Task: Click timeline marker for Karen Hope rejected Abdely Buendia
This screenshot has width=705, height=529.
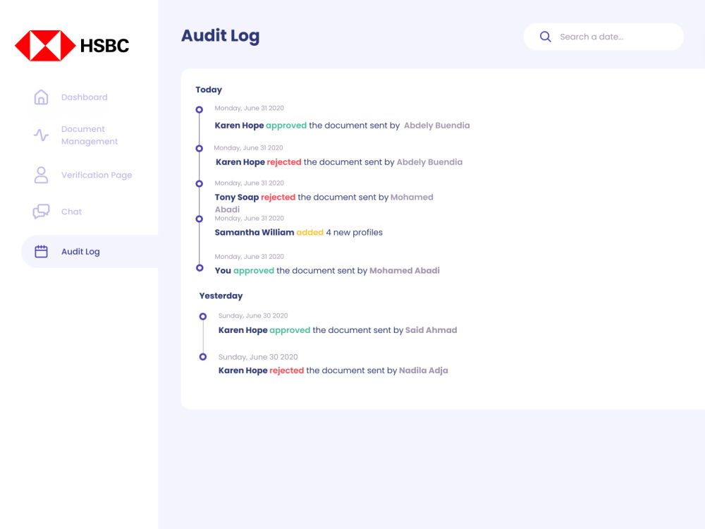Action: click(x=200, y=148)
